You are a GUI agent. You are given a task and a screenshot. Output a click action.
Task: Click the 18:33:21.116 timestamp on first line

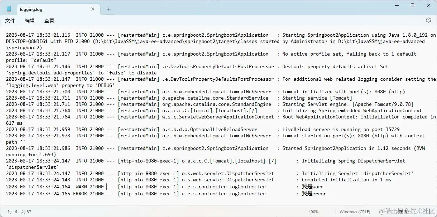[x=53, y=35]
